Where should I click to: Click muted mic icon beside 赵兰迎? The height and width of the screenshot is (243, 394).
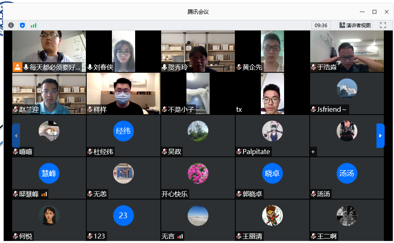pyautogui.click(x=16, y=109)
